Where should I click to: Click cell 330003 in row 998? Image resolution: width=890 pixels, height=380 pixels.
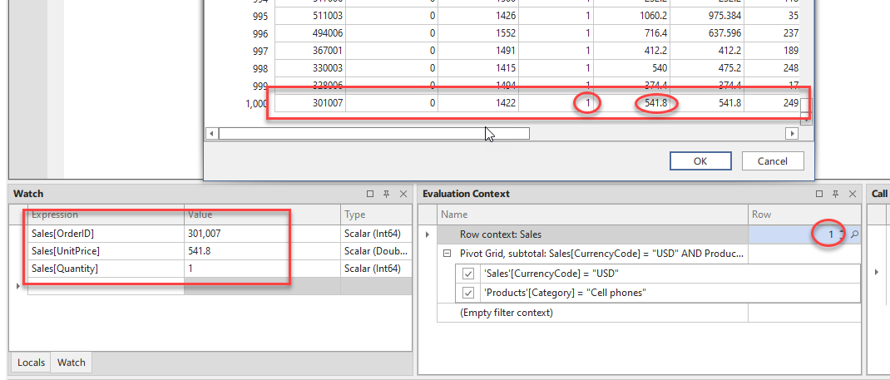pyautogui.click(x=310, y=69)
